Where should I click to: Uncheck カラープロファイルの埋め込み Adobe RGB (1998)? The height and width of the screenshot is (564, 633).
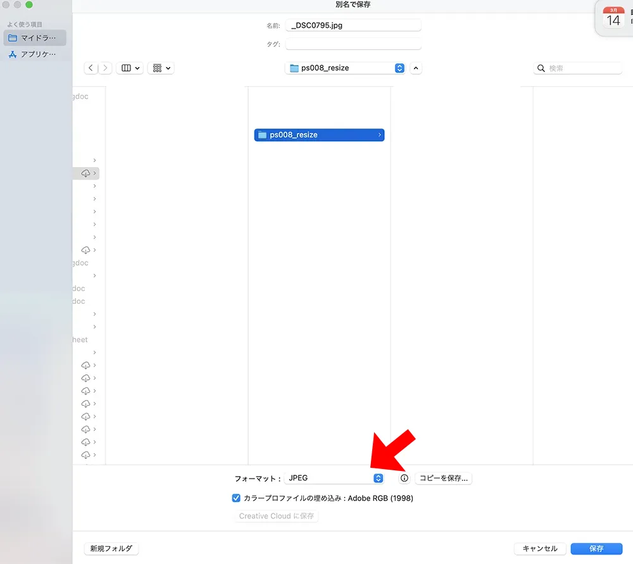(237, 498)
